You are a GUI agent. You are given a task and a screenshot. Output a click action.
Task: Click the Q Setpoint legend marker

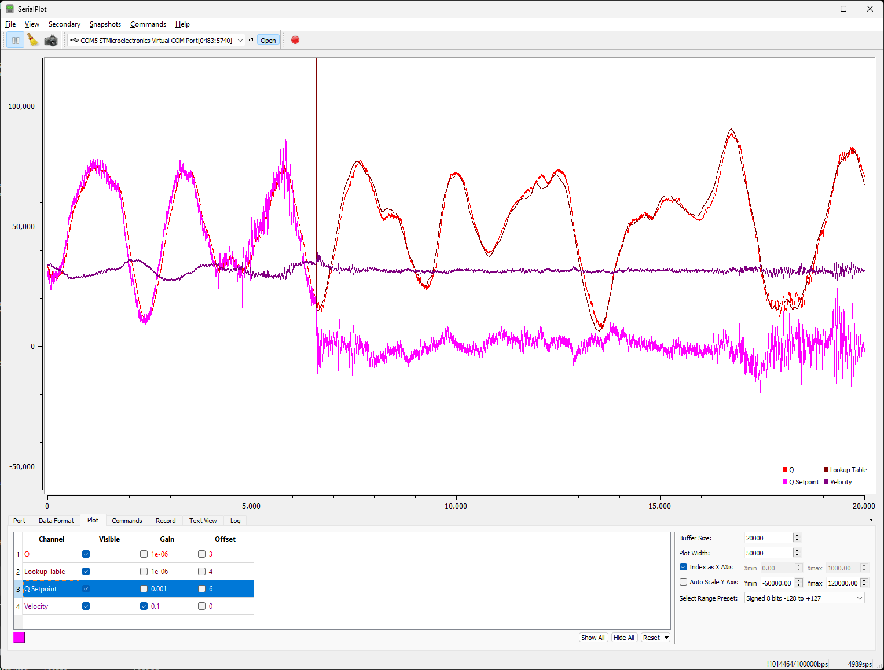pos(784,481)
